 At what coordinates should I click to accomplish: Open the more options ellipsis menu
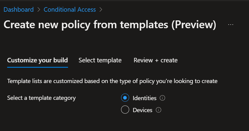click(231, 25)
